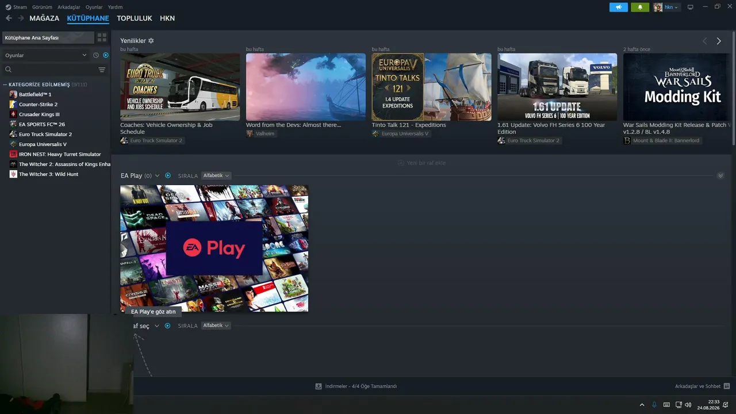Open the Crusader Kings III game icon

pos(13,114)
